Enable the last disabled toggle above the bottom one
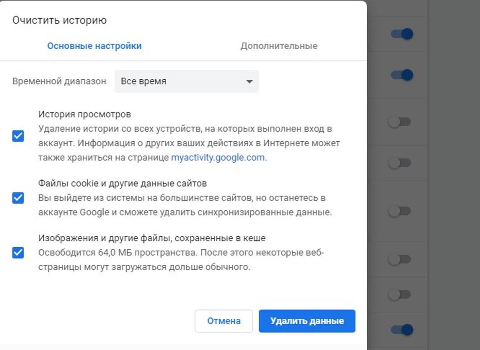This screenshot has height=350, width=480. (399, 295)
